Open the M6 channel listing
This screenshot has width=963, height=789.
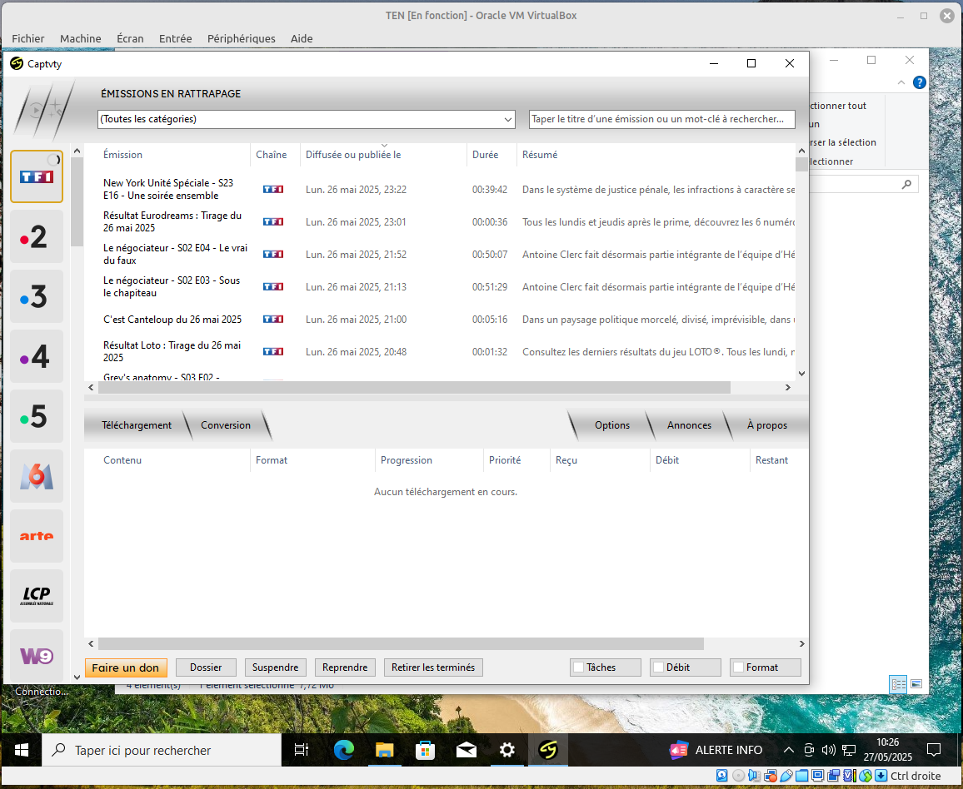tap(37, 476)
